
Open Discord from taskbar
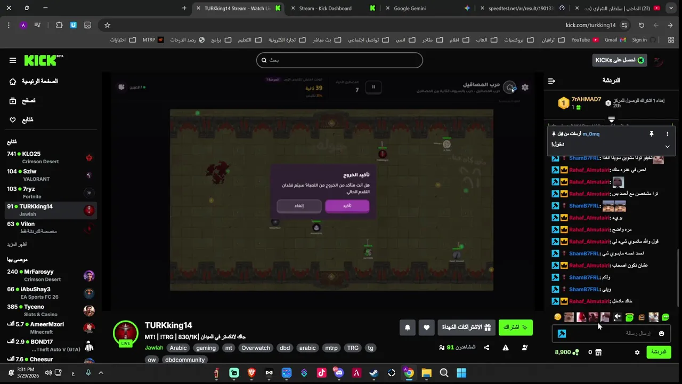click(339, 373)
